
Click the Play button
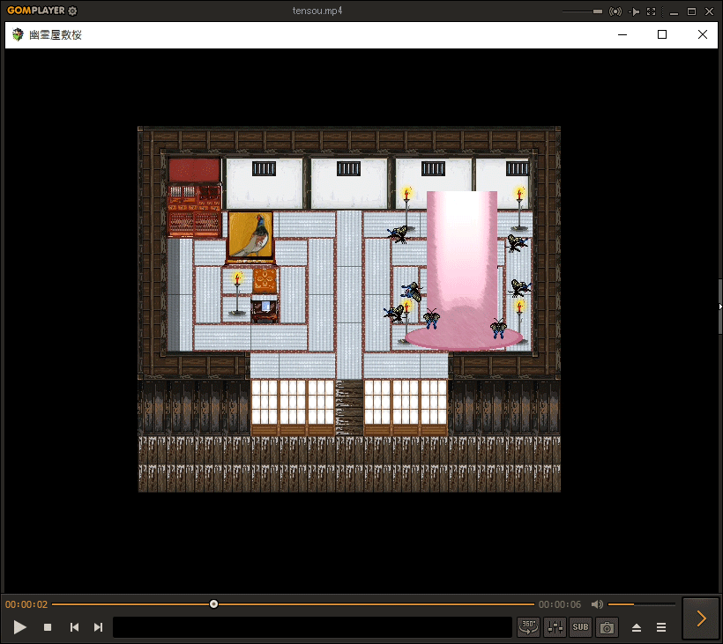[x=19, y=627]
